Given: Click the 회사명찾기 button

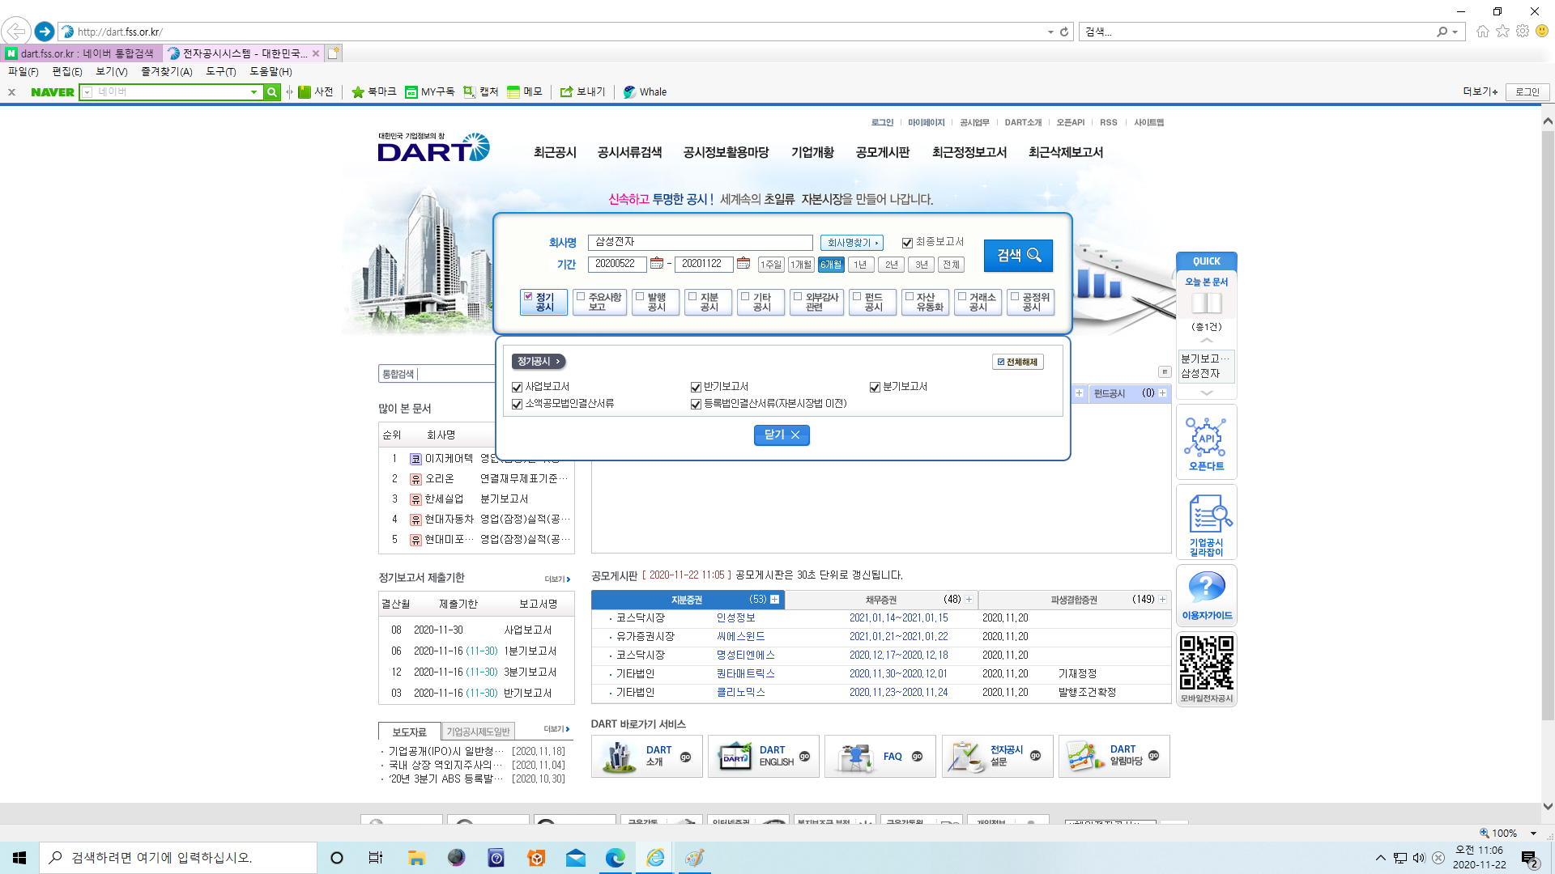Looking at the screenshot, I should pos(851,243).
